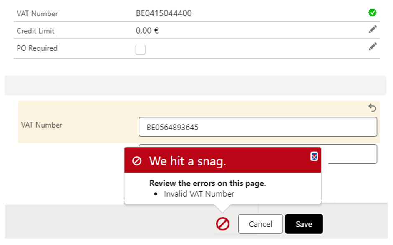393x245 pixels.
Task: Click the red error icon beside Cancel
Action: [x=223, y=224]
